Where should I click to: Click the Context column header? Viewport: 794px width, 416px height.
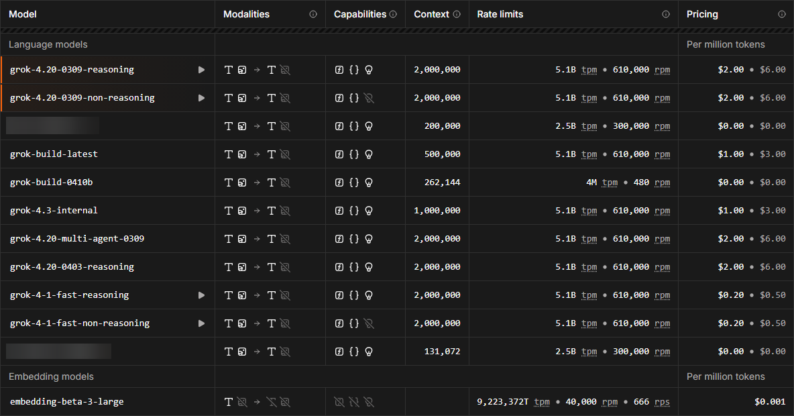(431, 14)
